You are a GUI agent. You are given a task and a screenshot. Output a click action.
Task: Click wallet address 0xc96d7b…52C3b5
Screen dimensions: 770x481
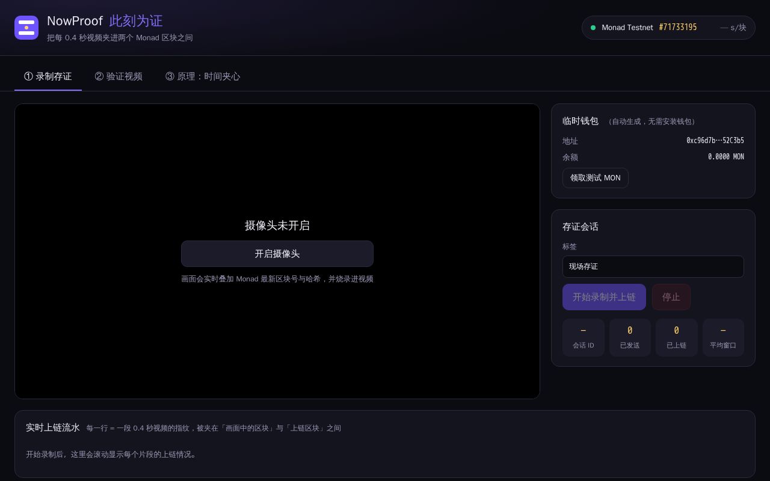click(x=715, y=141)
